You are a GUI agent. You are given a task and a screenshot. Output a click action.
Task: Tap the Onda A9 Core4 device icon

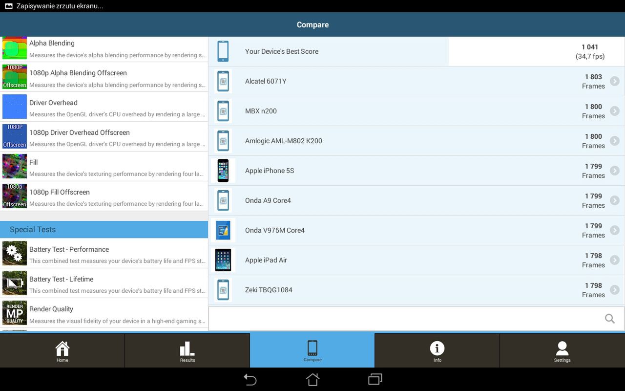point(223,200)
